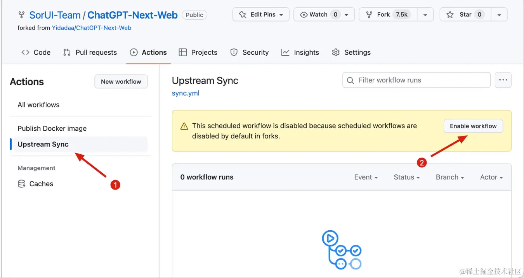This screenshot has width=524, height=278.
Task: Click the pin icon in Edit Pins
Action: 243,15
